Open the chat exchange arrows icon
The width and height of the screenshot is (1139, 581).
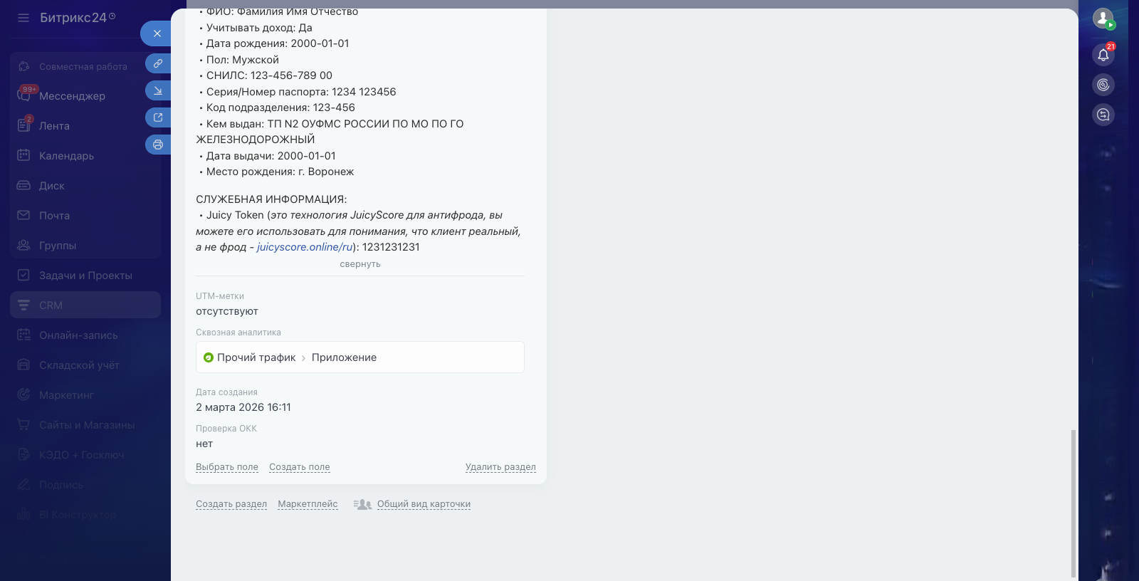[x=1103, y=115]
